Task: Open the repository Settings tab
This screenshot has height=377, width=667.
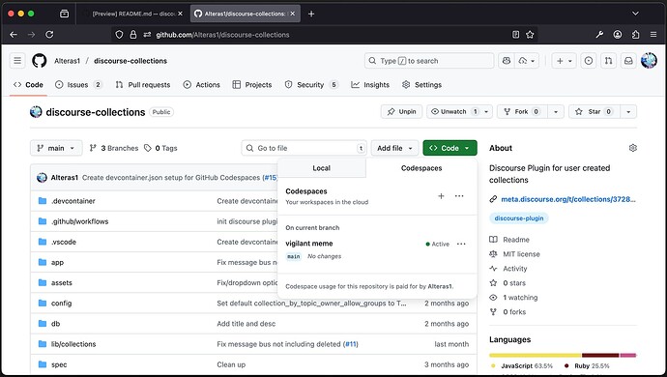Action: tap(422, 85)
